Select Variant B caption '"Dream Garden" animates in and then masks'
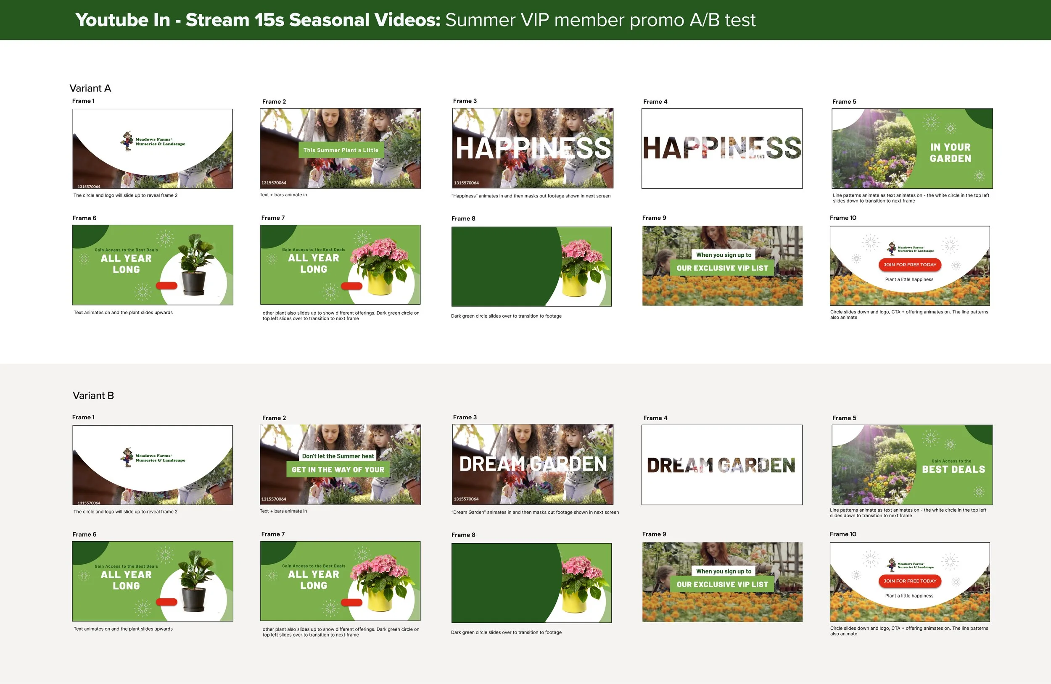This screenshot has width=1051, height=684. 535,512
